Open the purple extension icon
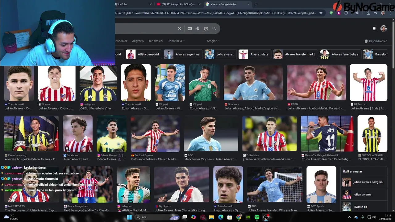This screenshot has width=395, height=222. pos(339,13)
